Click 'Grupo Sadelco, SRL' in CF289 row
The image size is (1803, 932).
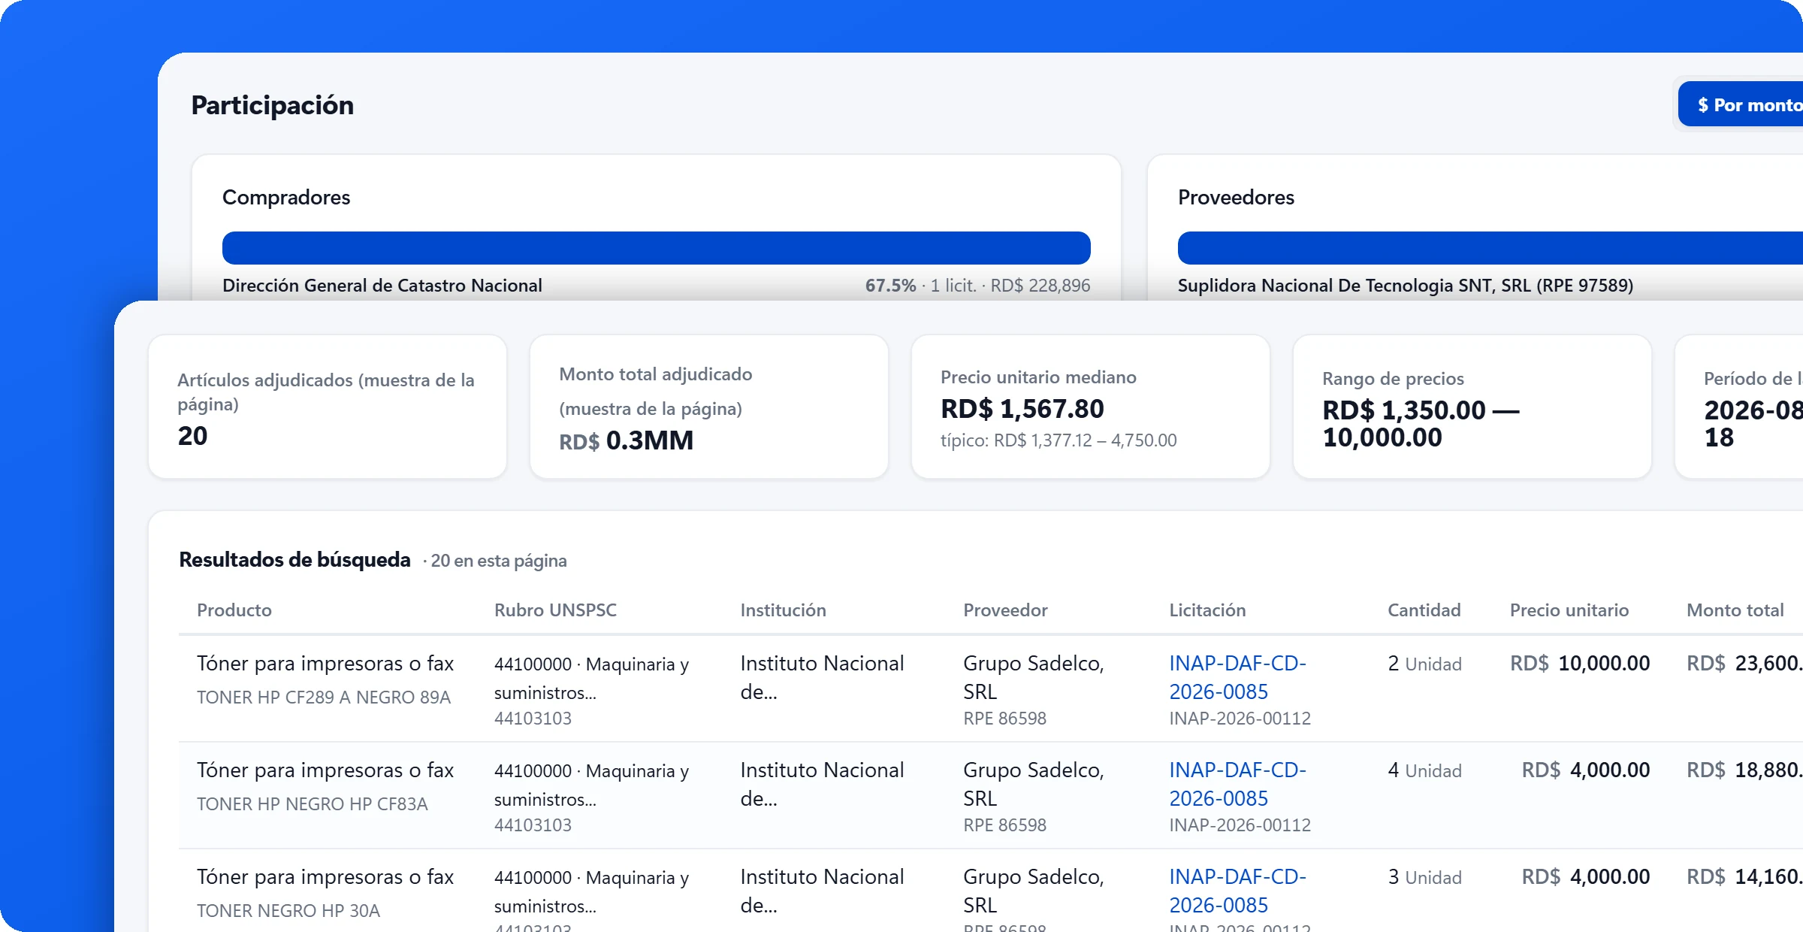pos(1034,677)
